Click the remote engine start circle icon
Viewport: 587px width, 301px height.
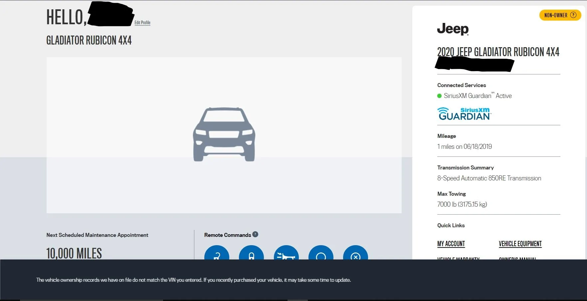321,253
